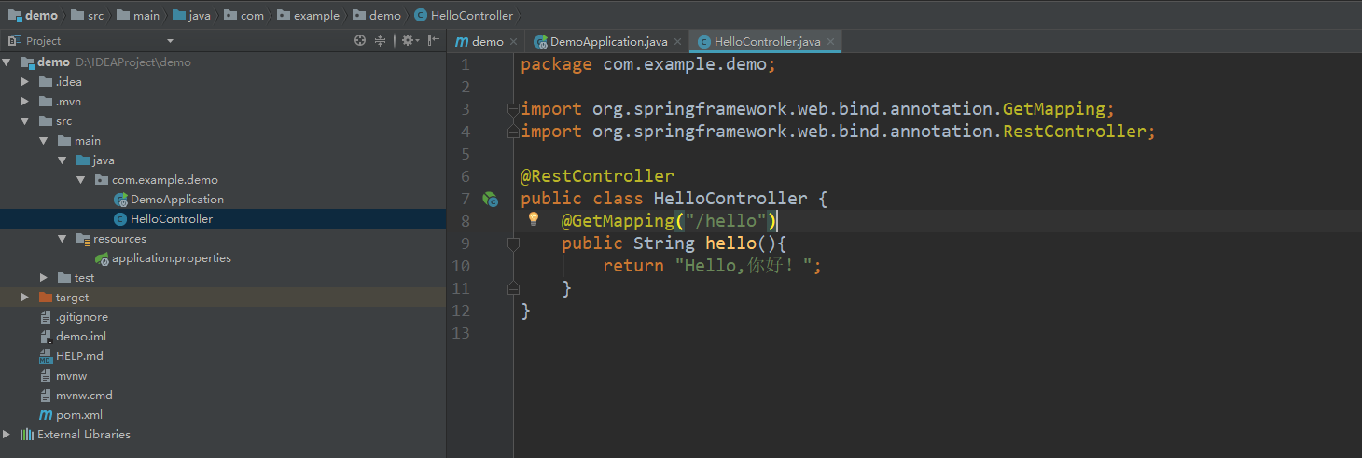Collapse the src folder
This screenshot has width=1362, height=458.
click(26, 121)
